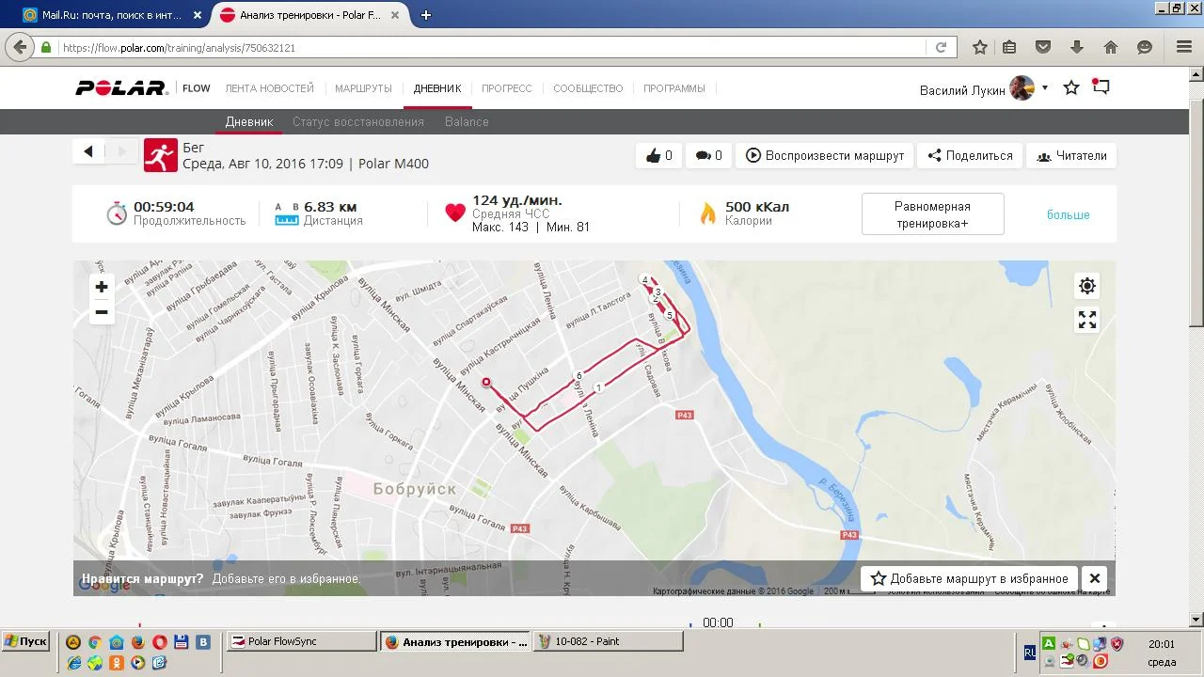The image size is (1204, 677).
Task: Click the calories flame icon
Action: coord(707,213)
